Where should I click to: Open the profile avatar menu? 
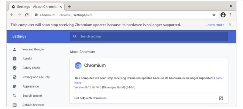click(x=223, y=15)
